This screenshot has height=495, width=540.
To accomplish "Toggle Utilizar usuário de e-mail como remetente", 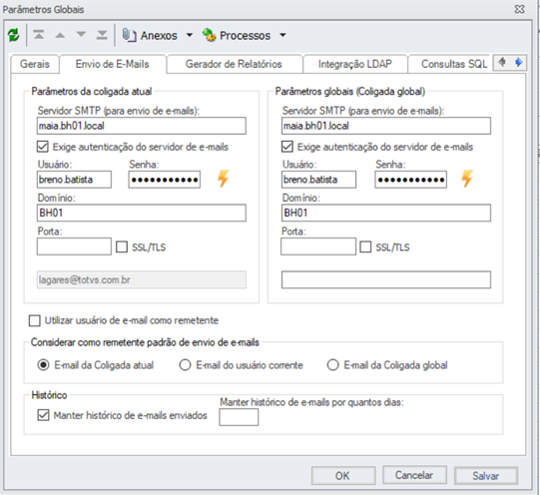I will [x=35, y=320].
